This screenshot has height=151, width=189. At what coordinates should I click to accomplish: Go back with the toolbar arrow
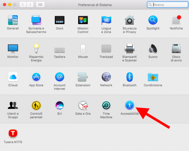point(23,5)
